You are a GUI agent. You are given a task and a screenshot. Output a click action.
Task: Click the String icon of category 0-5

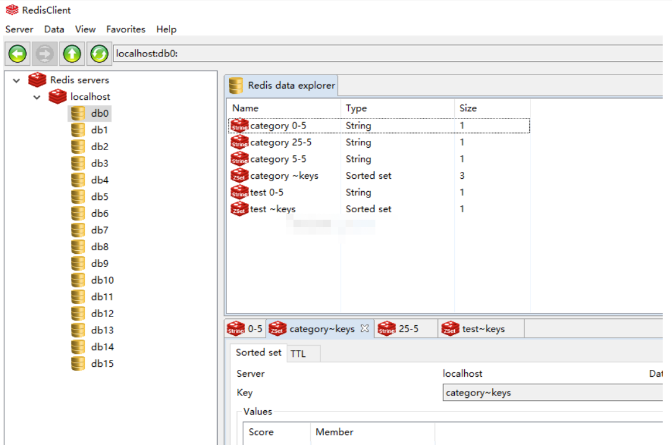(x=240, y=125)
